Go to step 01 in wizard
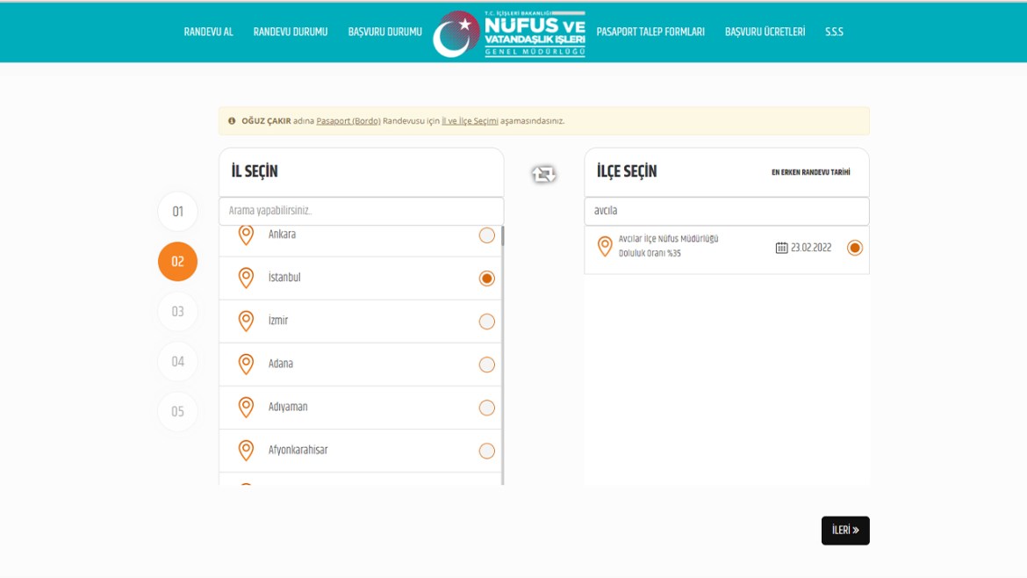The width and height of the screenshot is (1027, 578). coord(177,212)
